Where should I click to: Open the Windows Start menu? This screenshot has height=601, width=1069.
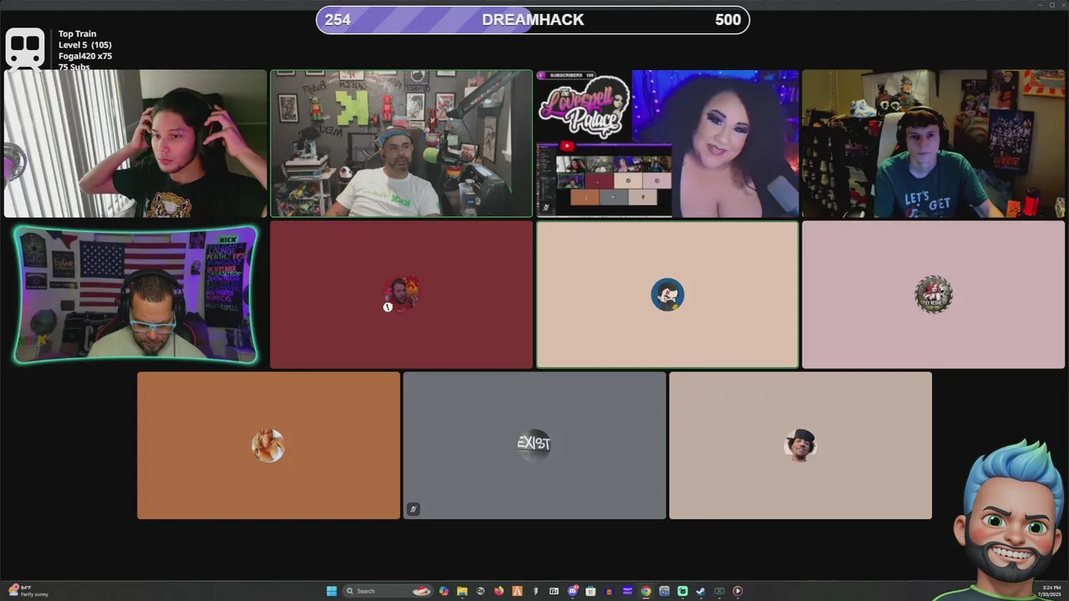(332, 591)
